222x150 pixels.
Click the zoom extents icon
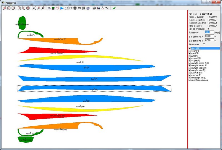(x=34, y=8)
